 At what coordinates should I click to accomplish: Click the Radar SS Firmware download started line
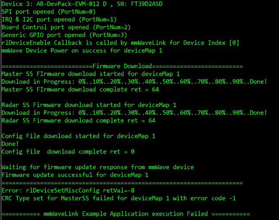click(89, 105)
